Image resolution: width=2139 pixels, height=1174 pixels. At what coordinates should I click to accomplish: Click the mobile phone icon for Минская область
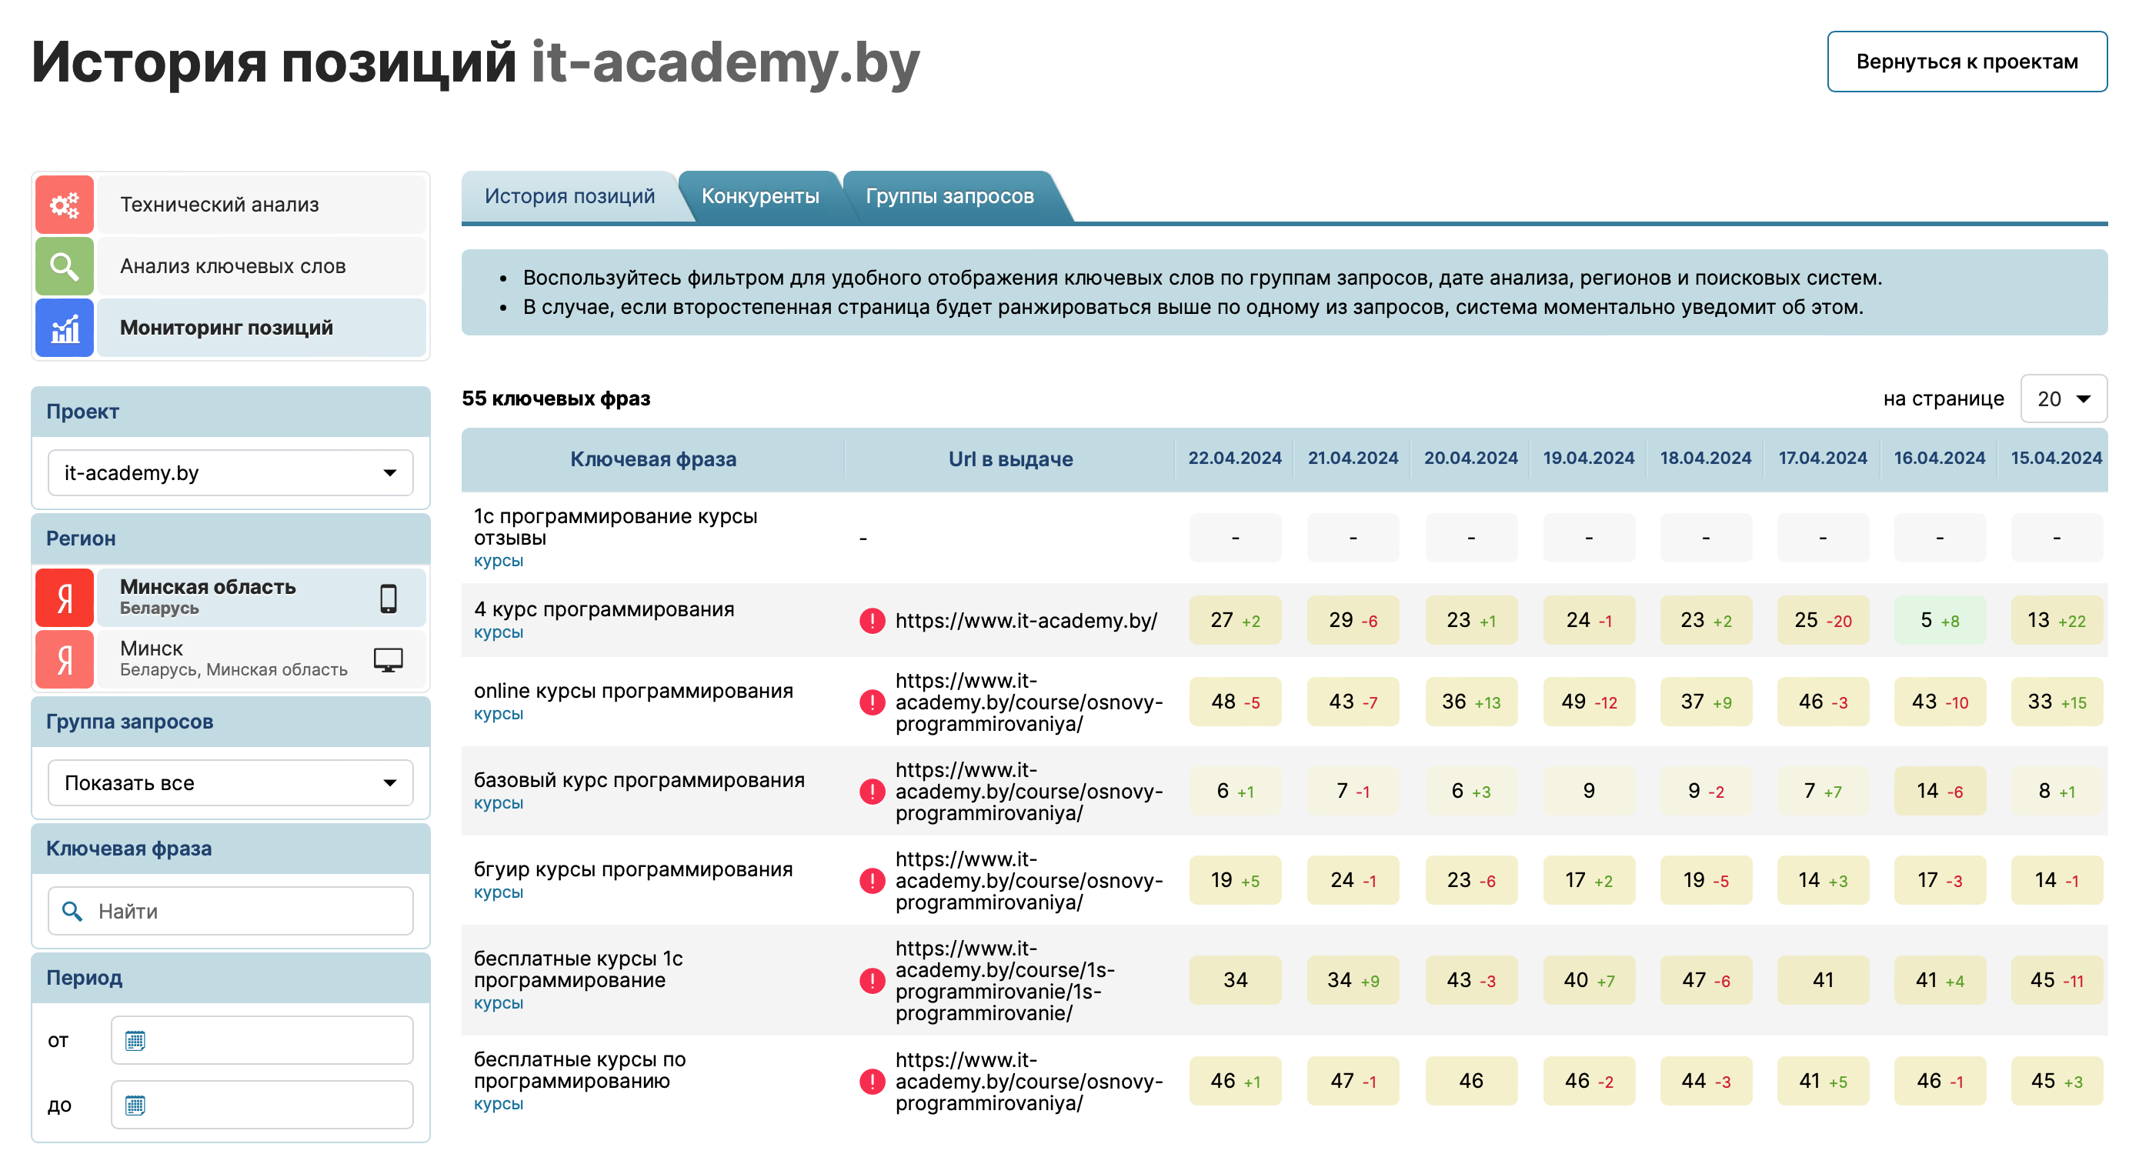(x=388, y=598)
